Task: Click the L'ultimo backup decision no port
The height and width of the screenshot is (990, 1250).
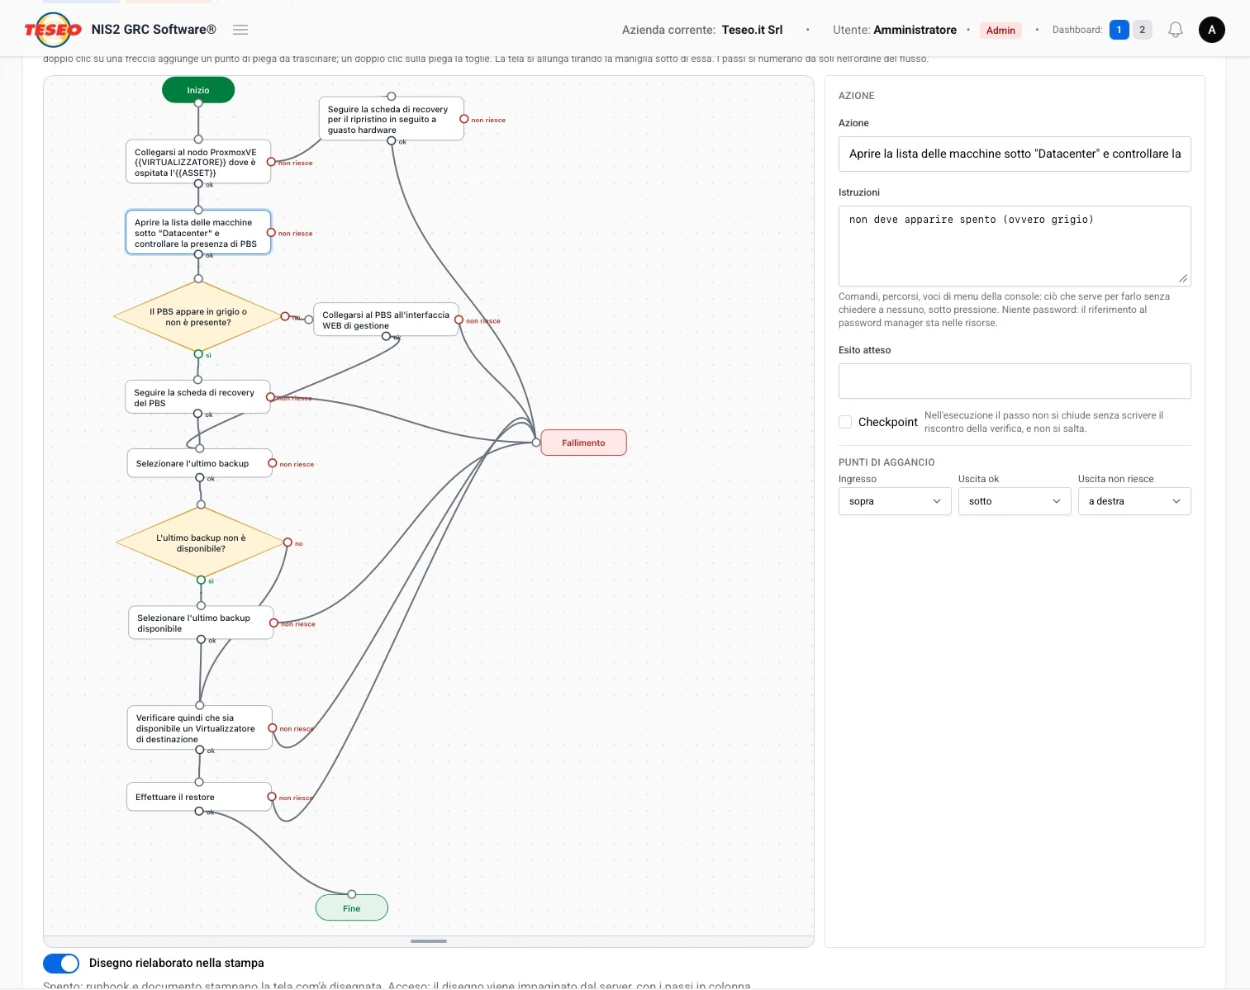Action: coord(288,542)
